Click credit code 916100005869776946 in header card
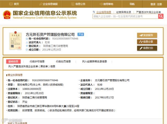This screenshot has width=167, height=124. pyautogui.click(x=65, y=39)
